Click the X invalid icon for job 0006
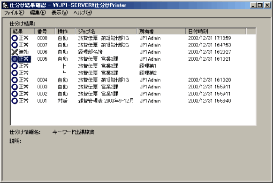The width and height of the screenshot is (273, 183). [x=15, y=52]
